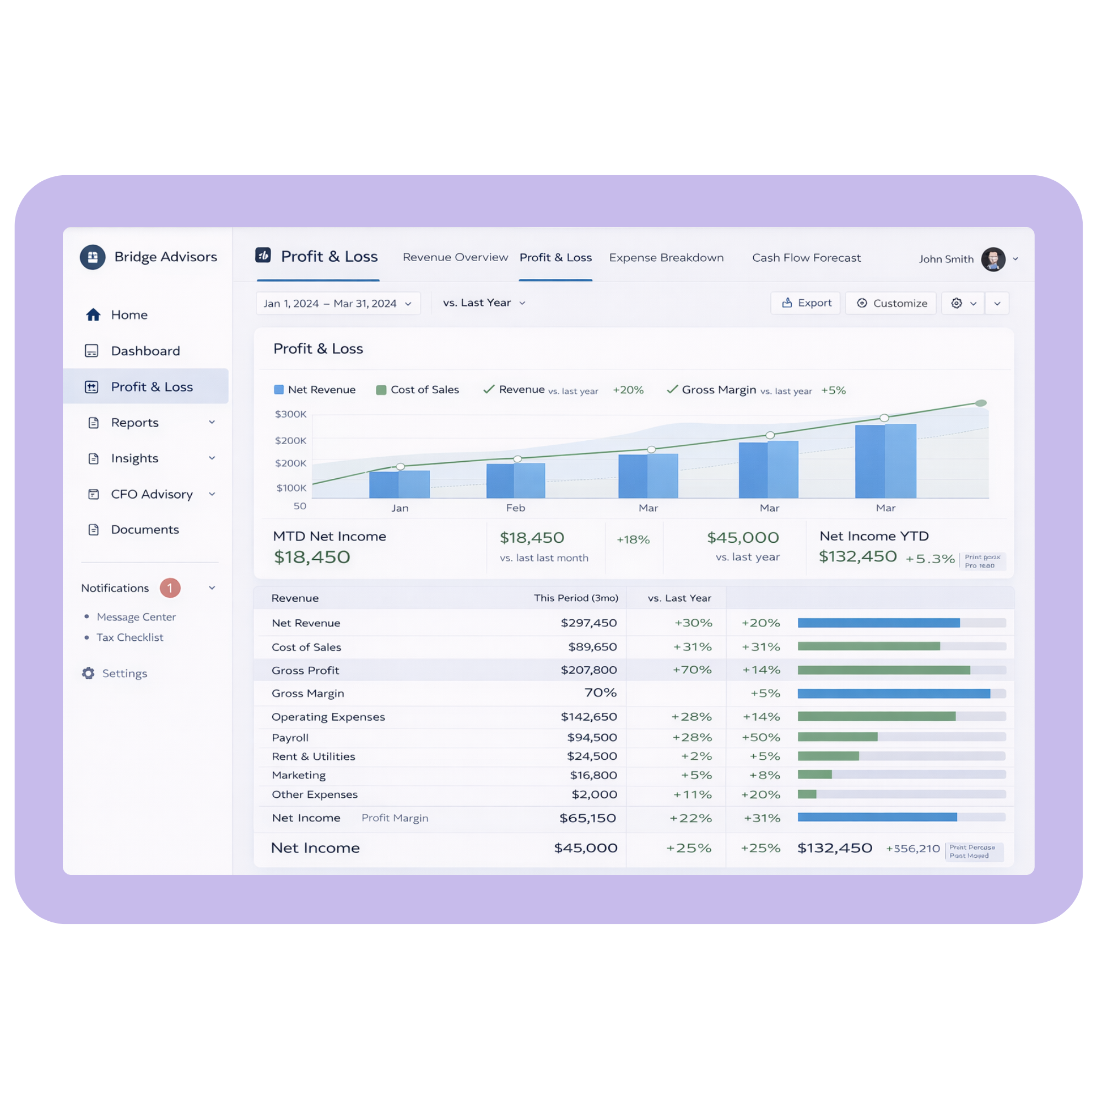Click the Home house icon
This screenshot has height=1102, width=1102.
[93, 315]
